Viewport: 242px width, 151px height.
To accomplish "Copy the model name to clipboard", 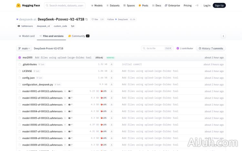I will [87, 19].
